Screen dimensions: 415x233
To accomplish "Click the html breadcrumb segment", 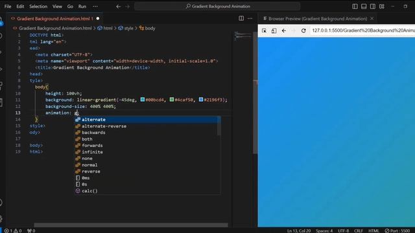I will [108, 28].
